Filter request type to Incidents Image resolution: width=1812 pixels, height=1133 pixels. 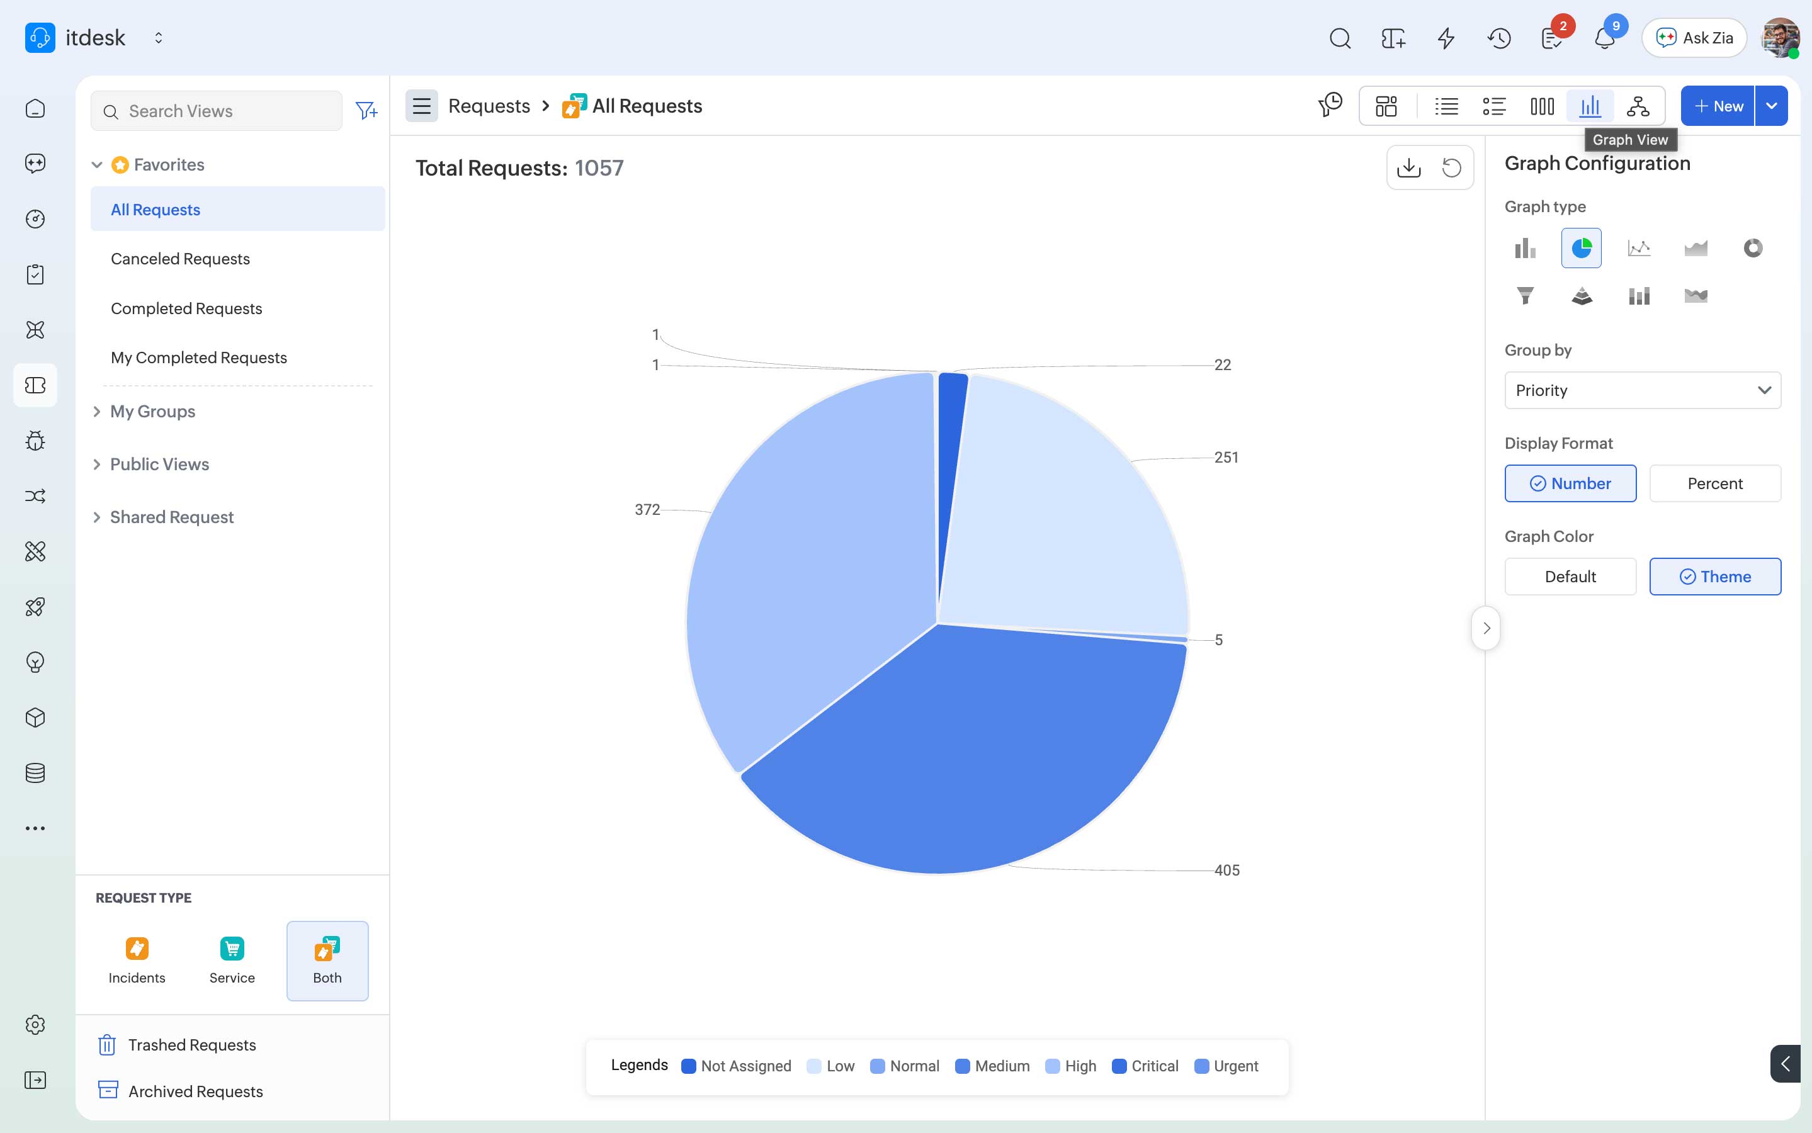[x=137, y=961]
